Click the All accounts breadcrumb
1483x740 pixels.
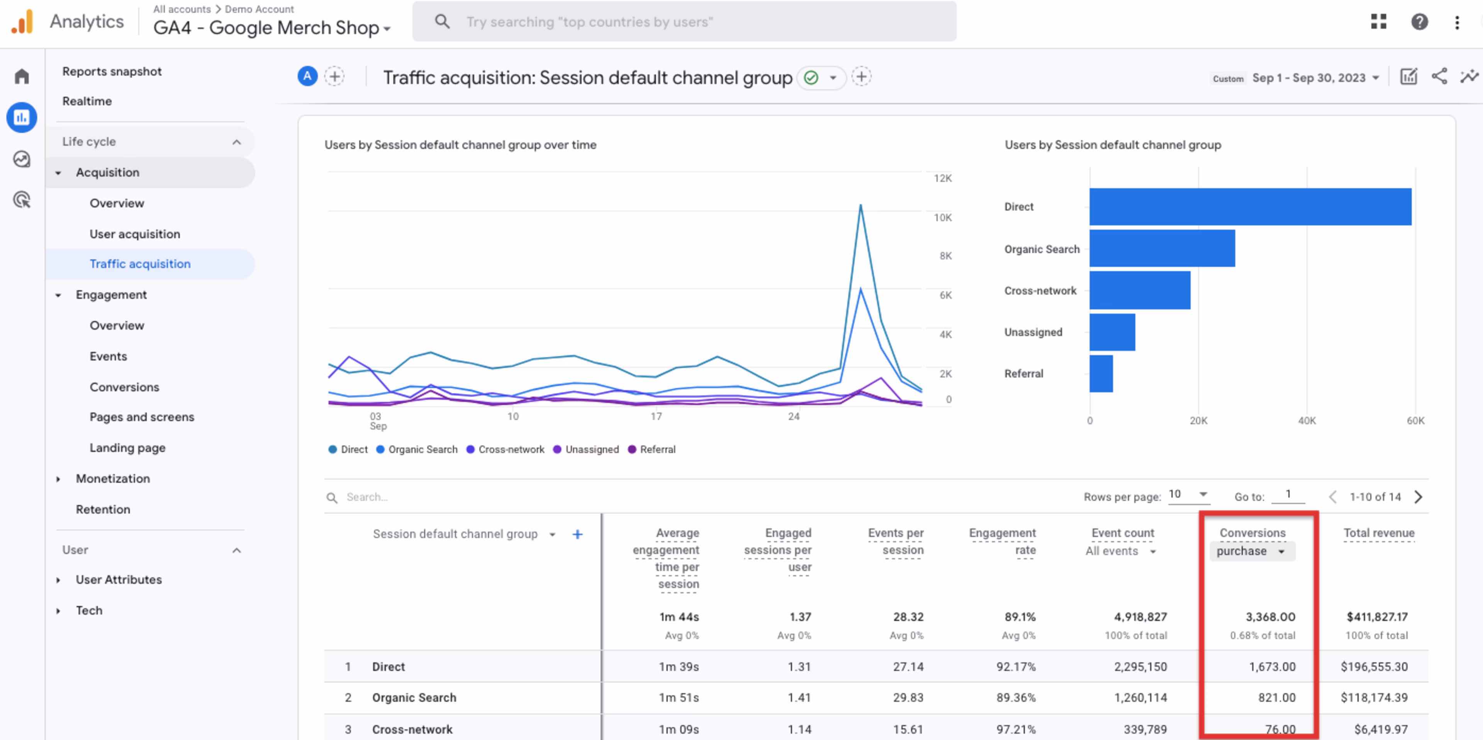182,8
